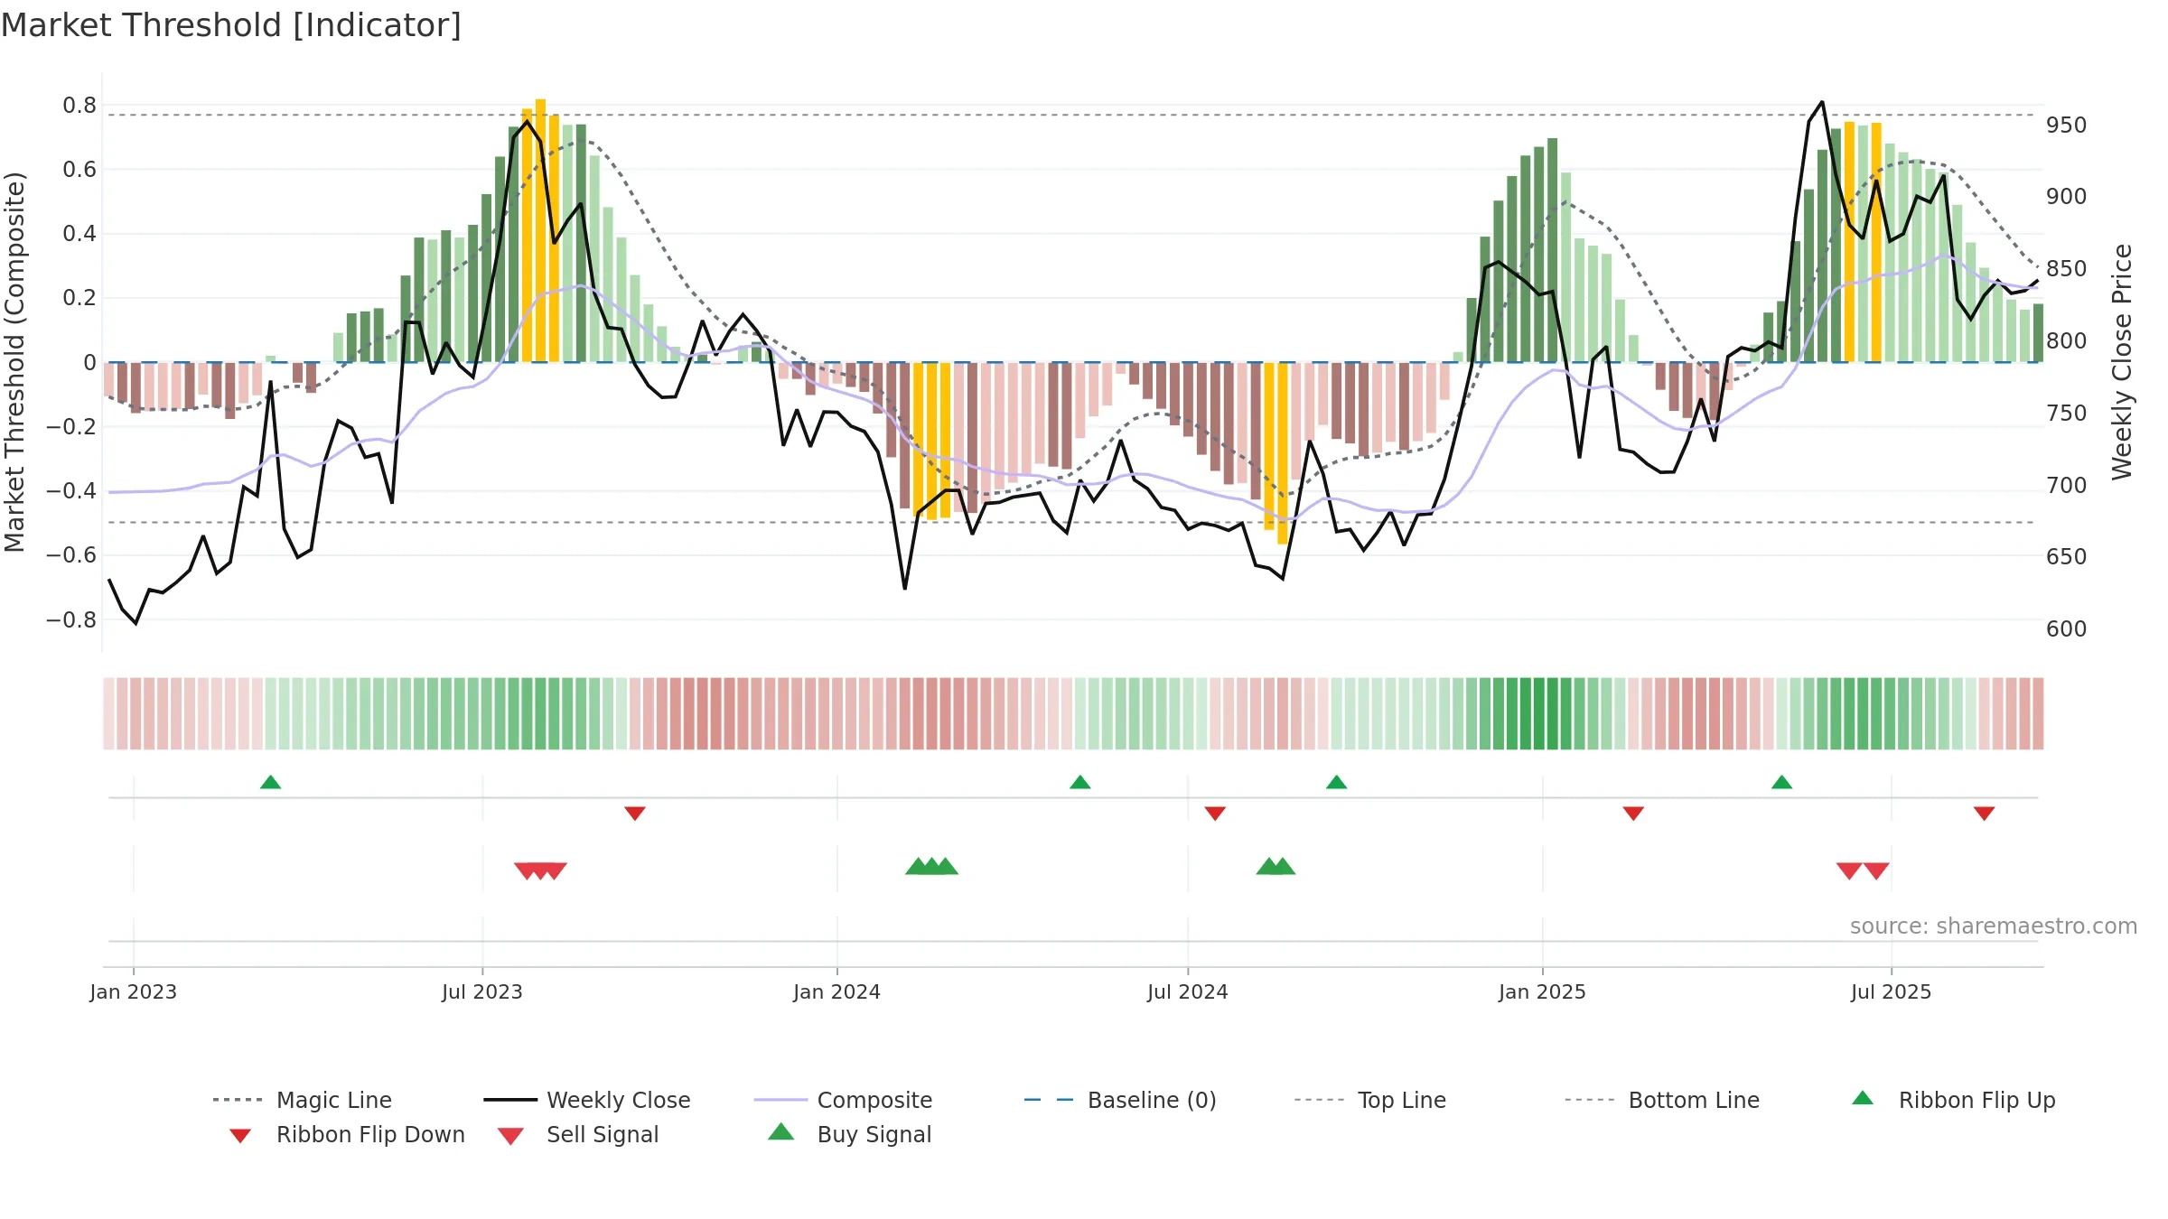The height and width of the screenshot is (1219, 2168).
Task: Click the 600 tick on right axis
Action: tap(2067, 628)
